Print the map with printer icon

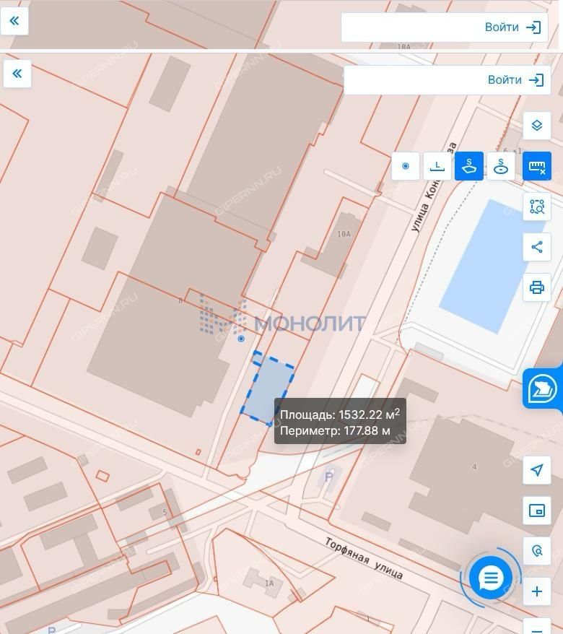click(x=536, y=287)
